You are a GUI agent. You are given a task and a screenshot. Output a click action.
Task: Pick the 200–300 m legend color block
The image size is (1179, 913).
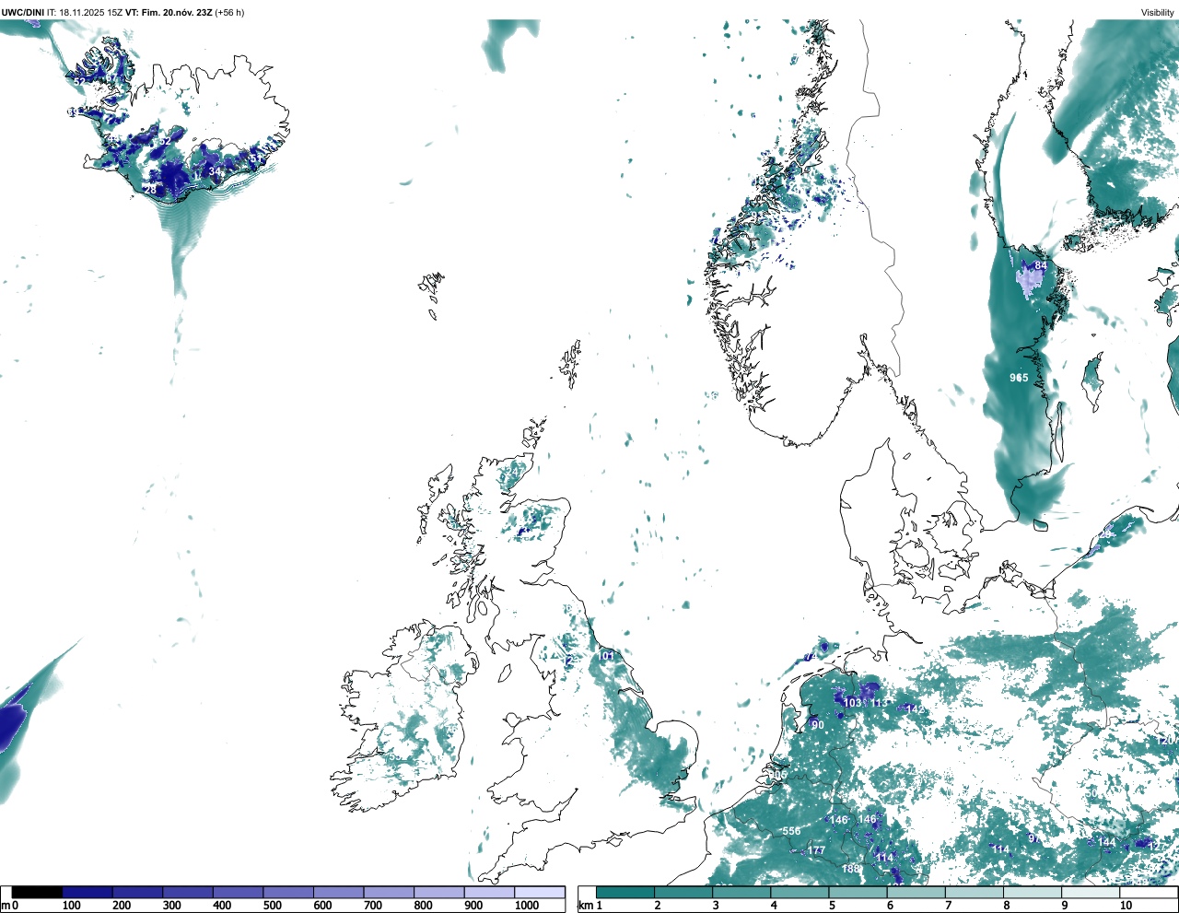[138, 892]
